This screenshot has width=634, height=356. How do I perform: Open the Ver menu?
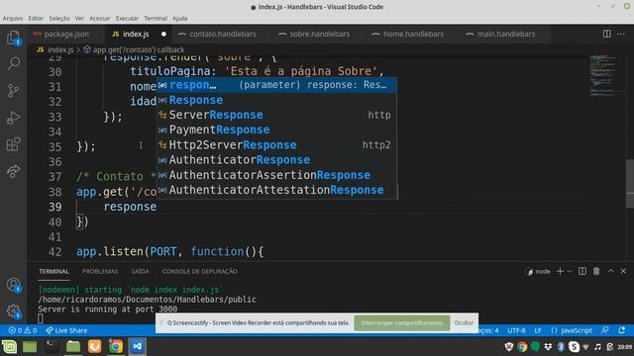[x=79, y=18]
